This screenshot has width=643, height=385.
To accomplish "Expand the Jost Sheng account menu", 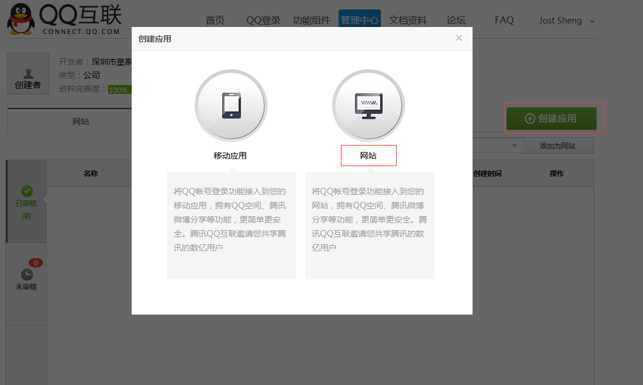I will pyautogui.click(x=567, y=21).
